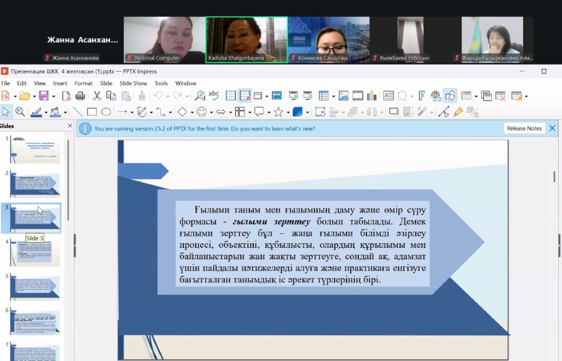
Task: Open the Format menu
Action: (83, 83)
